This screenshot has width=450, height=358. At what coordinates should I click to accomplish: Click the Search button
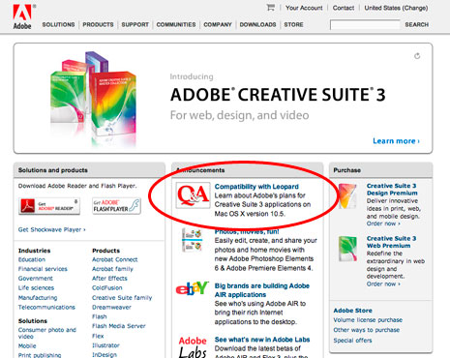[x=417, y=24]
